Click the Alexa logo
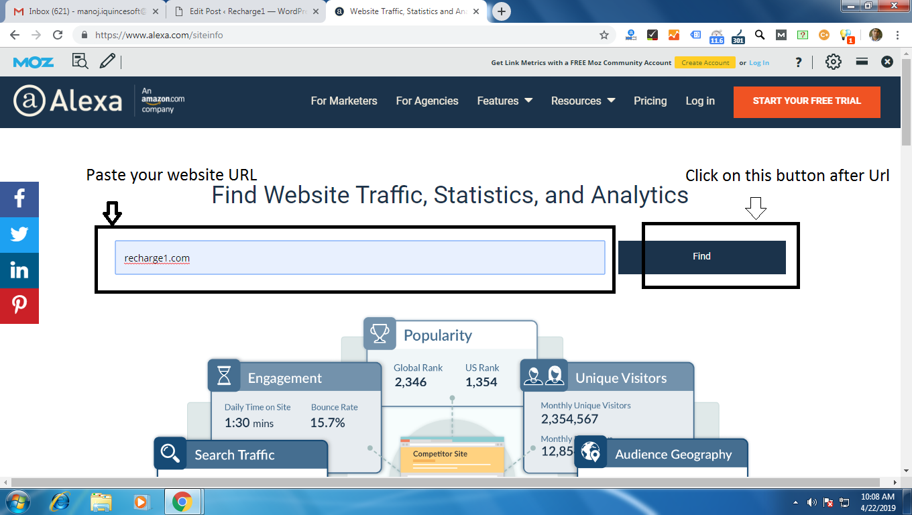Screen dimensions: 912x515 tap(67, 101)
